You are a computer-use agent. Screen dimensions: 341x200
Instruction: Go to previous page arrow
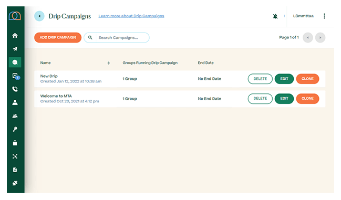pos(308,38)
